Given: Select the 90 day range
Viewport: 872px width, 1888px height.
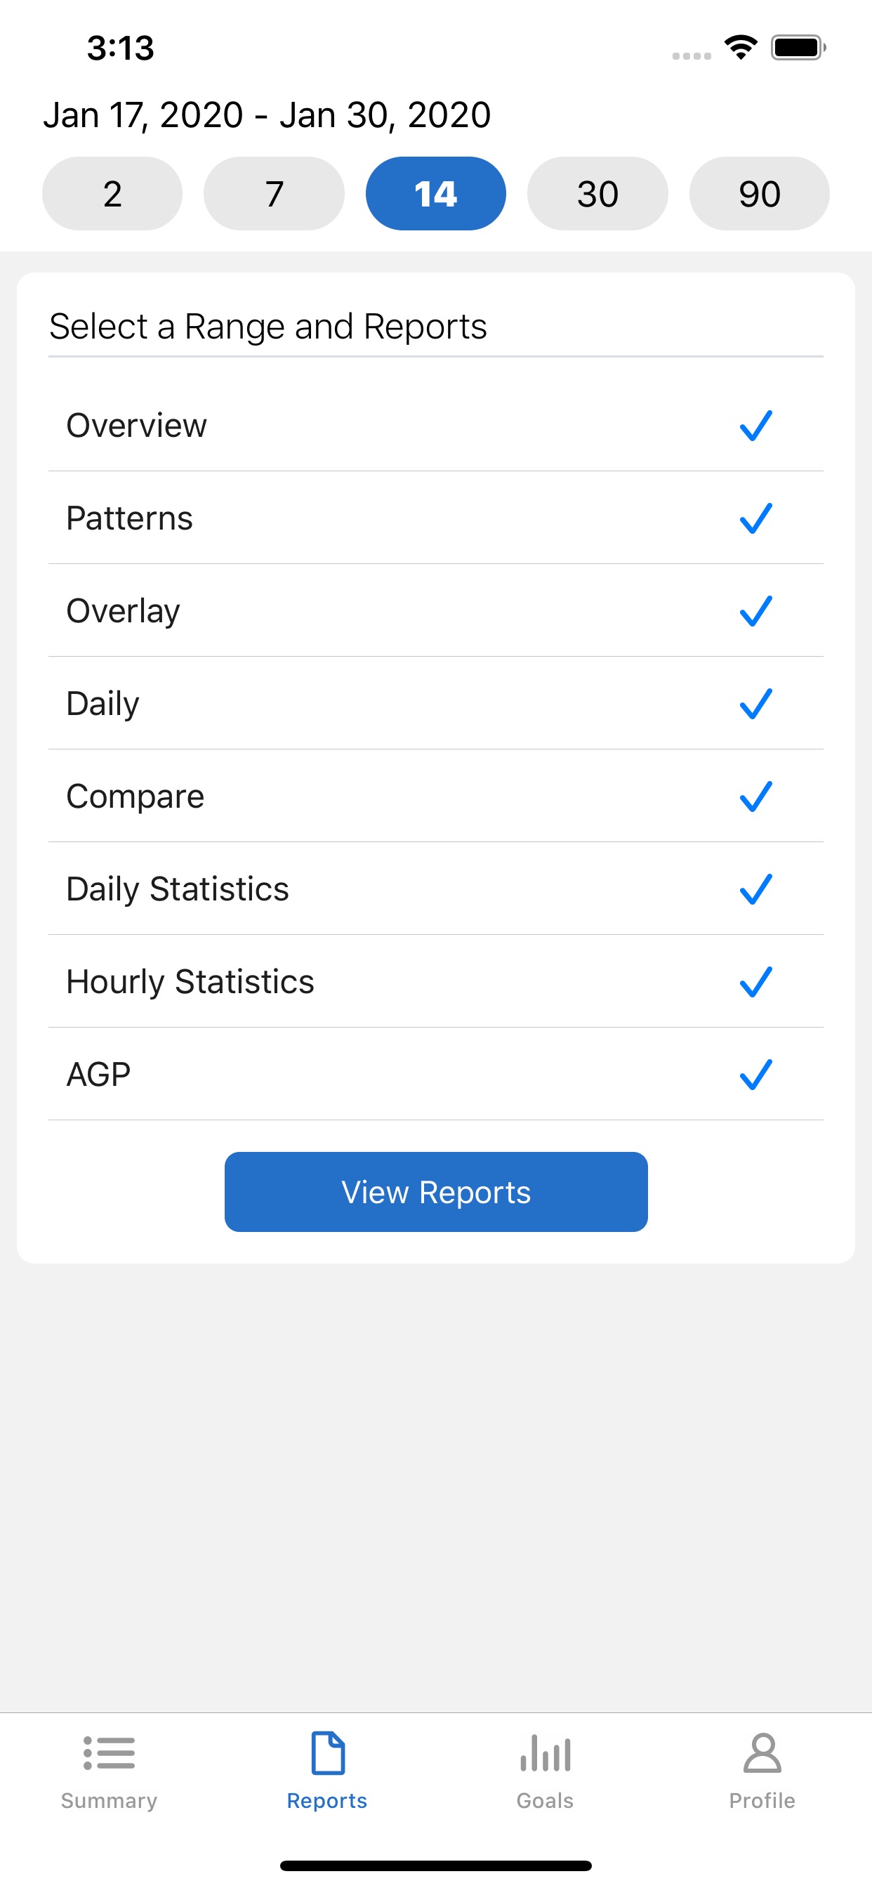Looking at the screenshot, I should [x=759, y=193].
